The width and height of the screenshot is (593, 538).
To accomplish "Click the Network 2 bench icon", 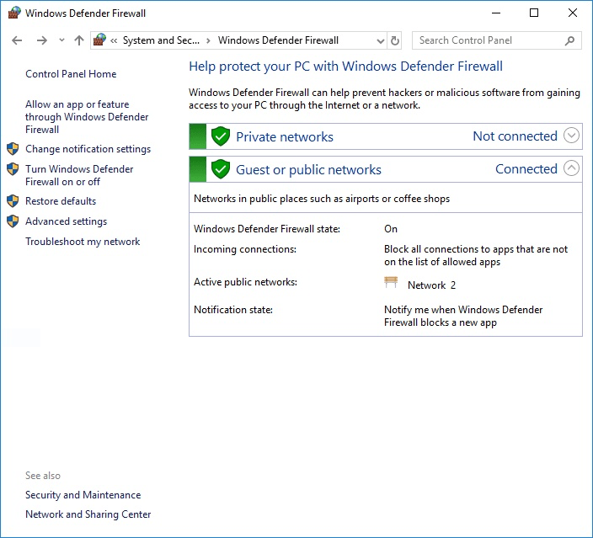I will (x=391, y=282).
